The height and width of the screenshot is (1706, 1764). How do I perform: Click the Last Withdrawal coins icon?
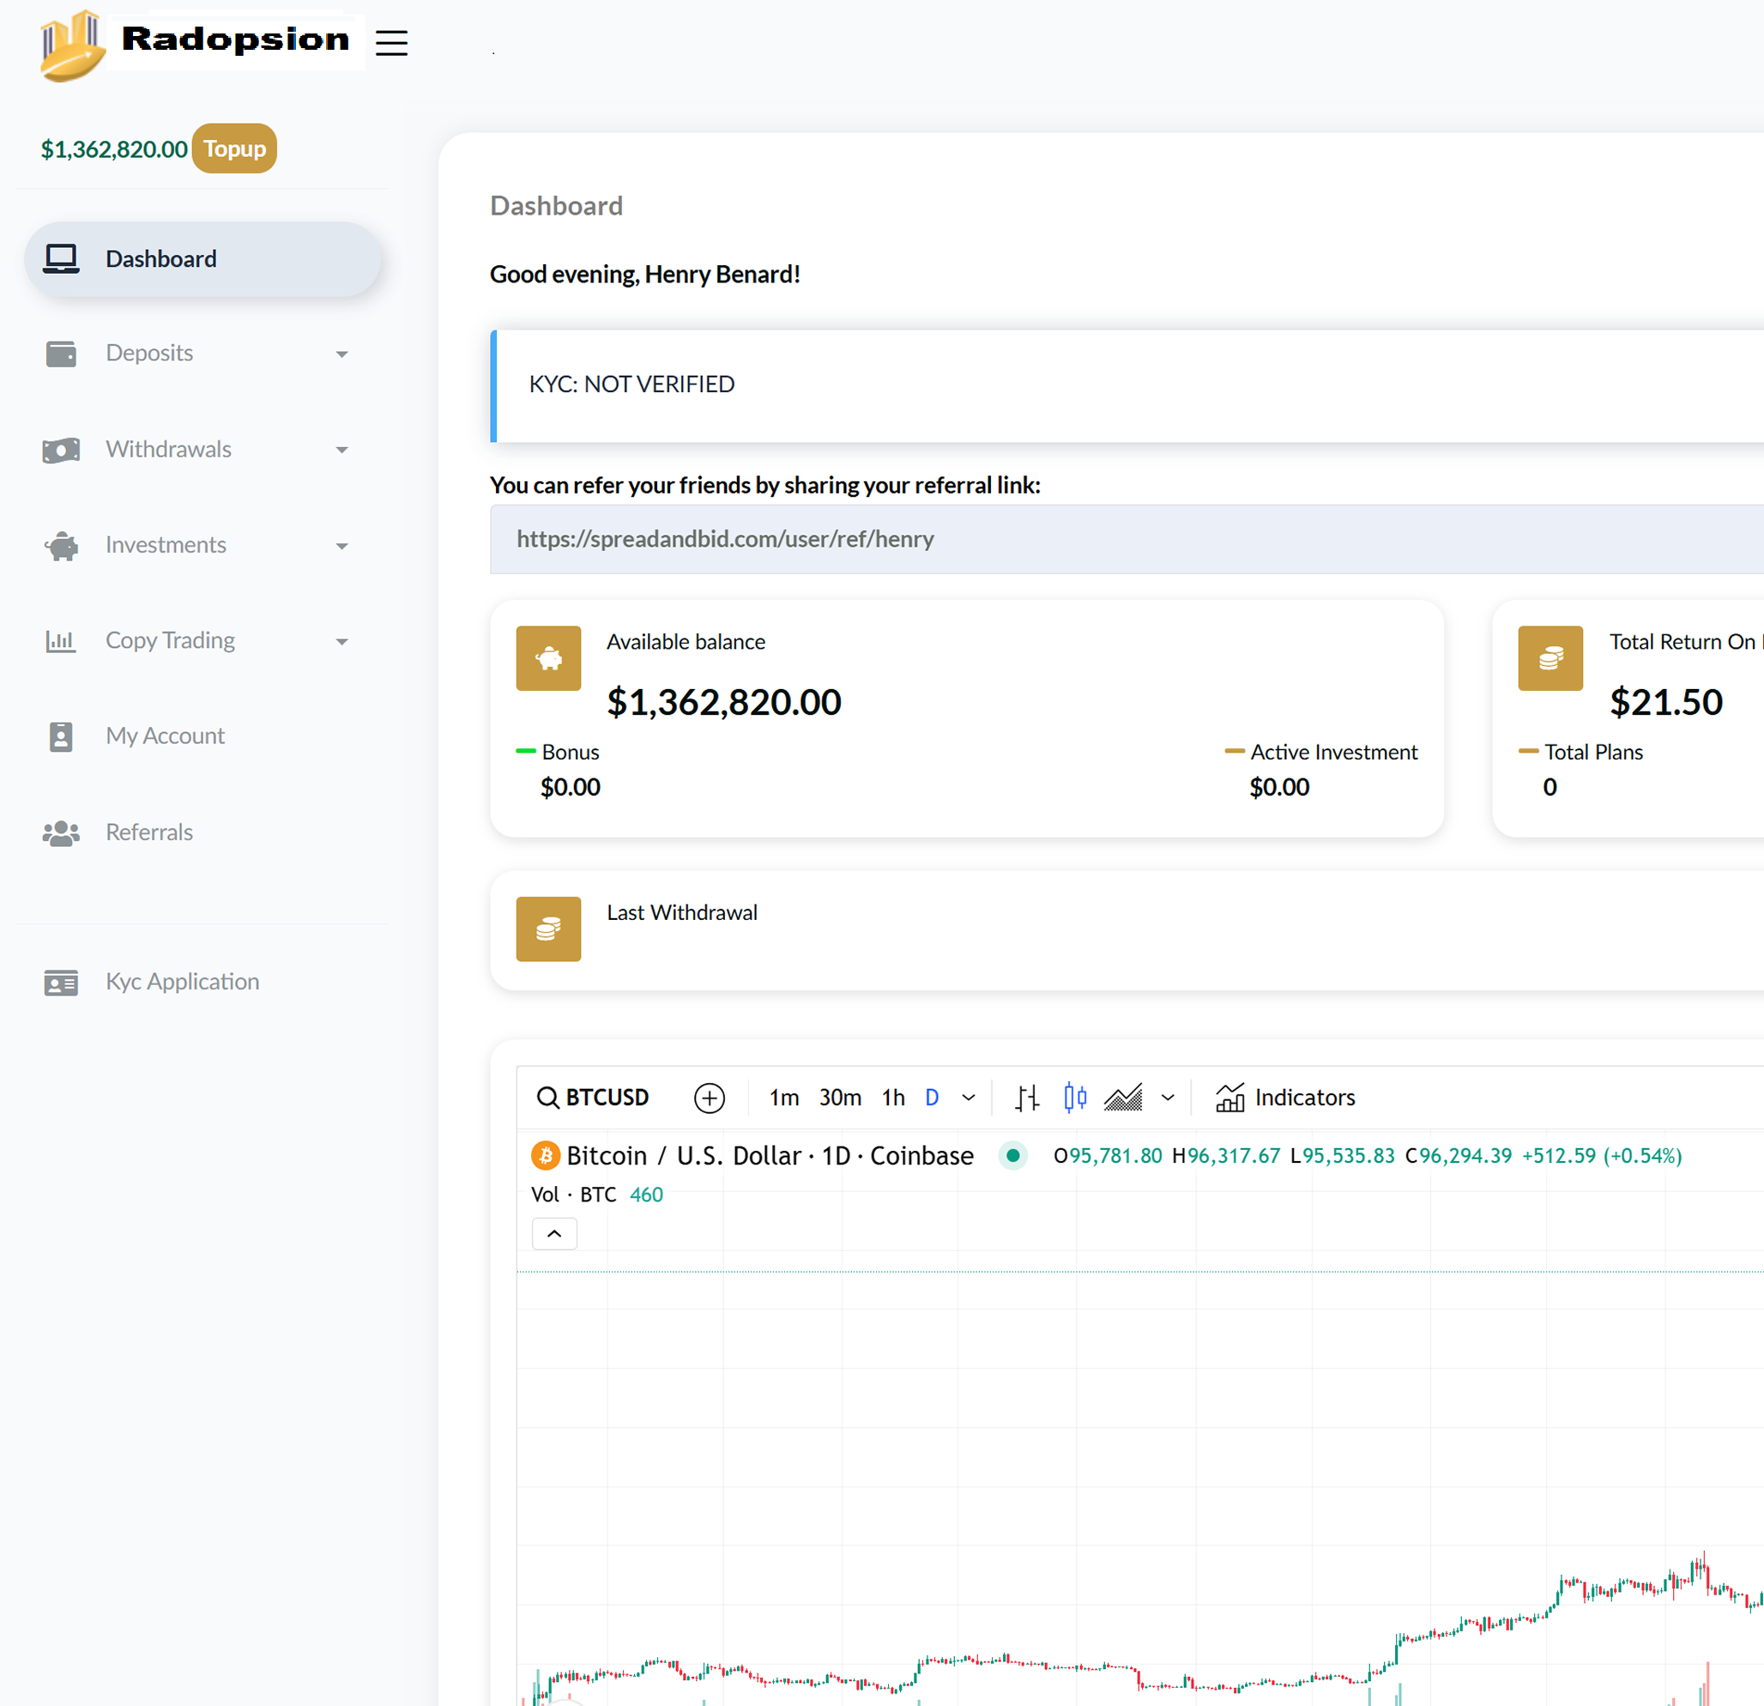(x=548, y=929)
